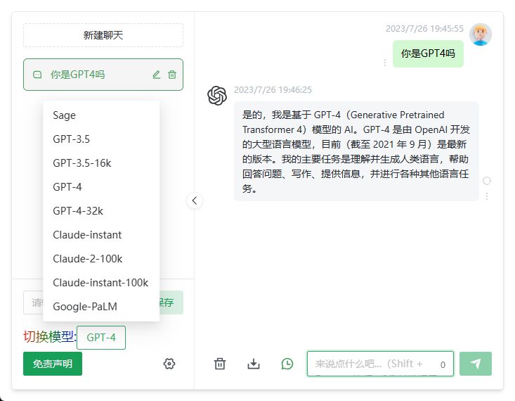Delete the 你是GPT4吗 chat via trash icon in the sidebar
This screenshot has height=401, width=515.
click(x=172, y=75)
